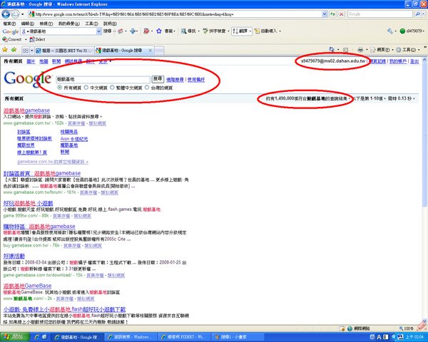
Task: Open the 遊戲基地gamebase first result link
Action: pyautogui.click(x=26, y=110)
